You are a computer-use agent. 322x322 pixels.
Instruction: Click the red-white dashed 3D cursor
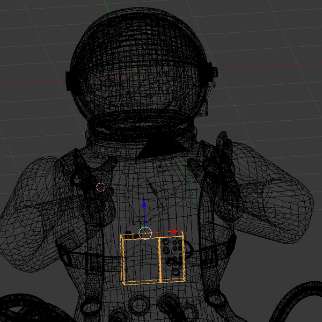pyautogui.click(x=101, y=187)
